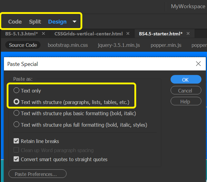Close the CSSGrids-vertical-center.html tab

128,34
